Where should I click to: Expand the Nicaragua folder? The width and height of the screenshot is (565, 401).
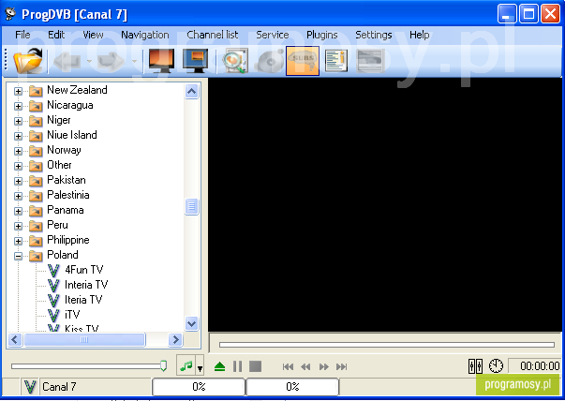[18, 106]
